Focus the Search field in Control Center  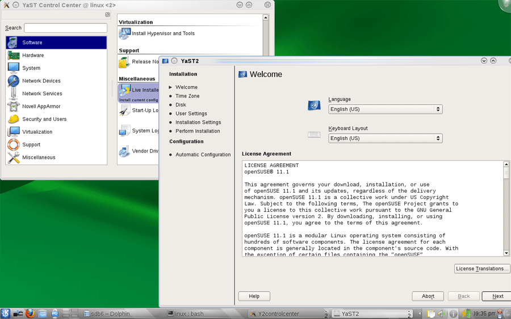click(x=65, y=28)
